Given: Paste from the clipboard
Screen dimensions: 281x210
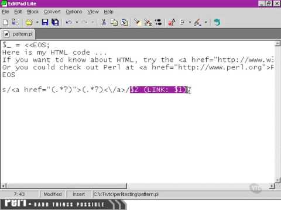Looking at the screenshot, I should pos(124,22).
